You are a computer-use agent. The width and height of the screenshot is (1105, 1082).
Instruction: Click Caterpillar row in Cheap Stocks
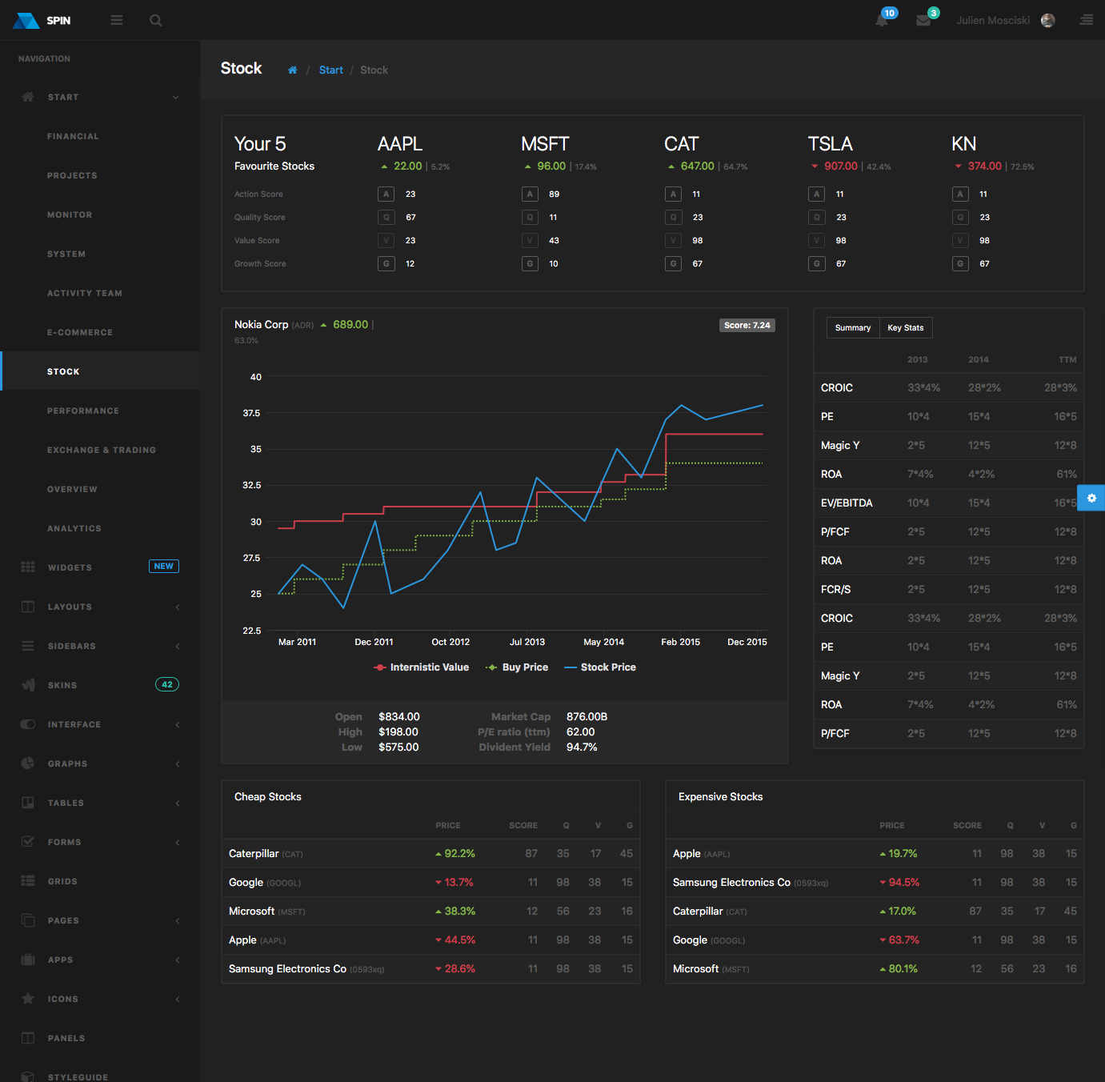[430, 854]
